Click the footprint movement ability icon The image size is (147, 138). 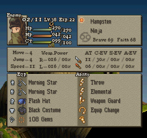pos(82,119)
